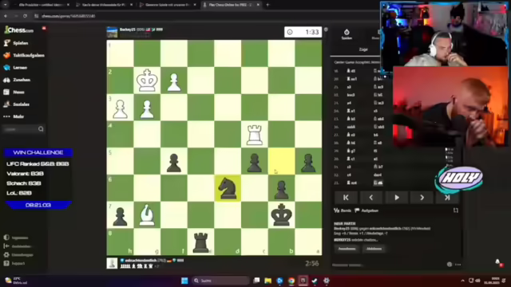Image resolution: width=511 pixels, height=287 pixels.
Task: Jump to the last move of the game
Action: pos(447,198)
